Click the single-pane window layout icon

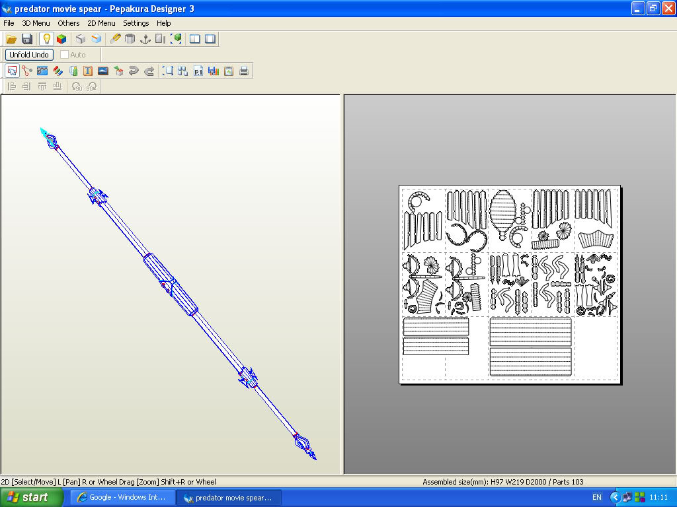pyautogui.click(x=210, y=39)
